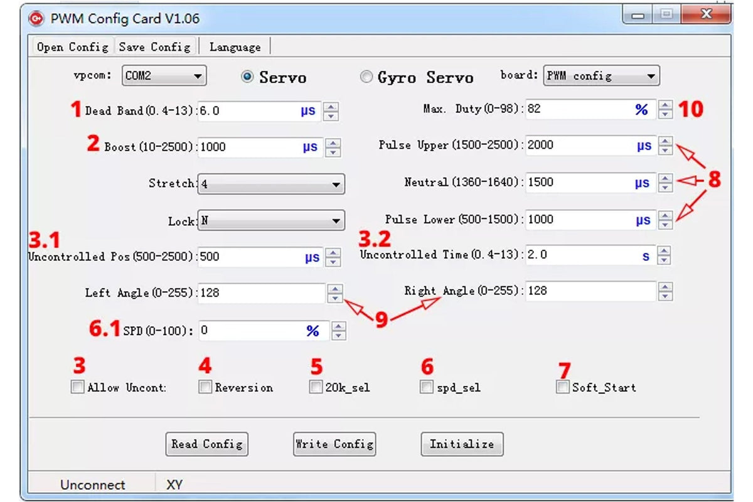Increase Right Angle with up arrow

(x=665, y=287)
